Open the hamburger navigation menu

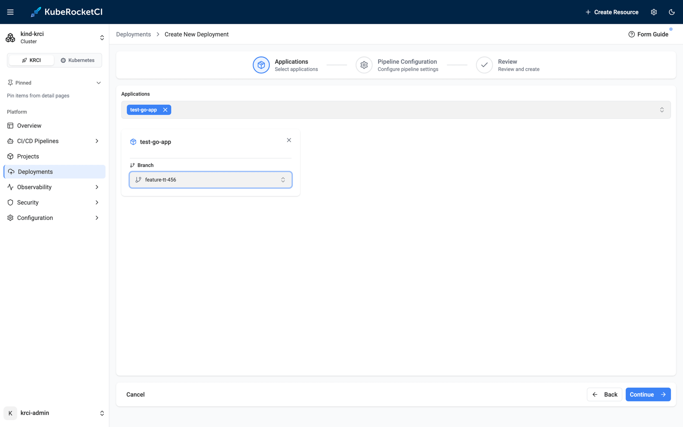point(10,12)
